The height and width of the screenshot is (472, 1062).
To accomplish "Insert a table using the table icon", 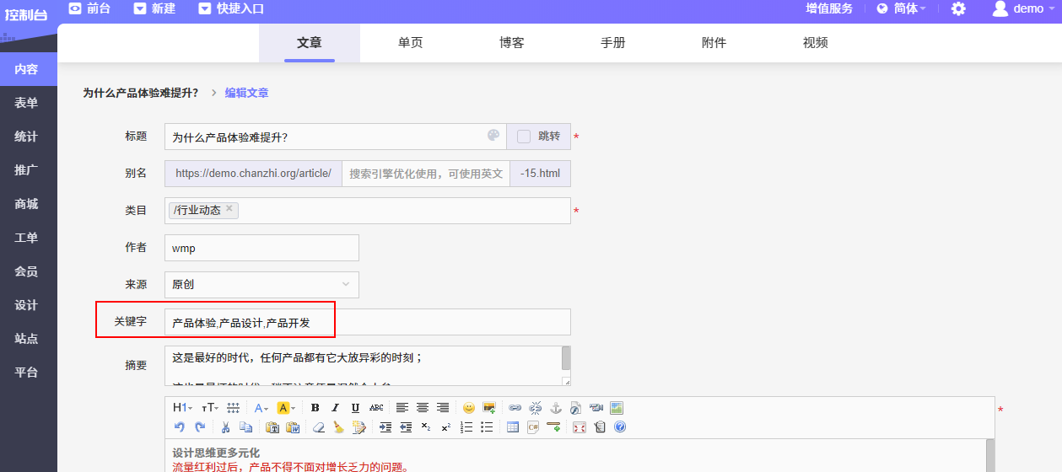I will (512, 427).
